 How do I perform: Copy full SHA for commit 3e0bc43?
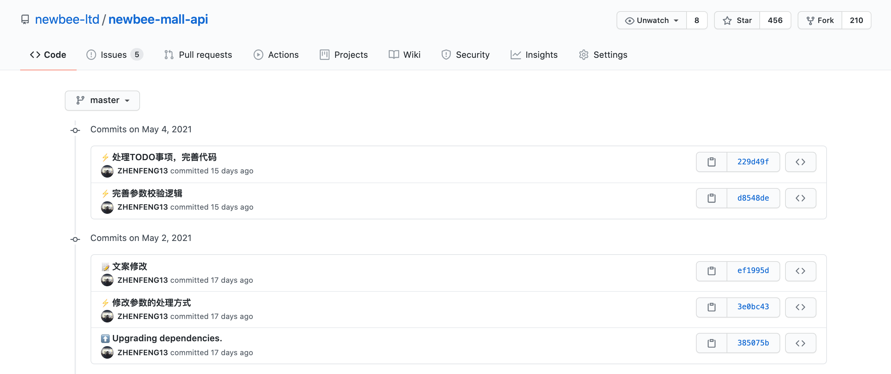pos(712,307)
